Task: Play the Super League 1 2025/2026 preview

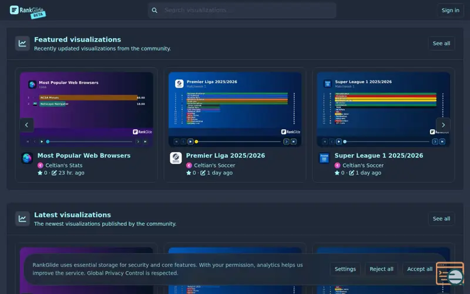Action: tap(339, 142)
